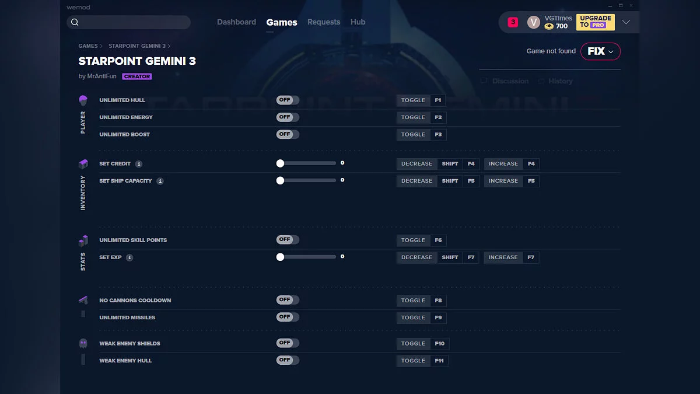700x394 pixels.
Task: Click the Stats category icon
Action: click(83, 240)
